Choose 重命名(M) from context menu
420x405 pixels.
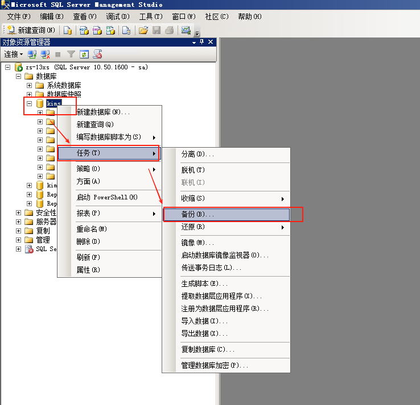[110, 229]
